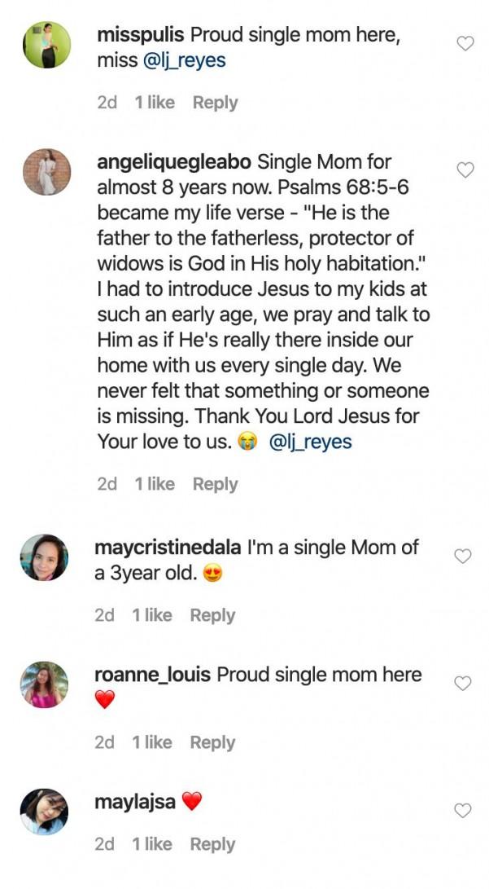Viewport: 489px width, 889px height.
Task: Open the angeliquegleabo username link
Action: (174, 162)
